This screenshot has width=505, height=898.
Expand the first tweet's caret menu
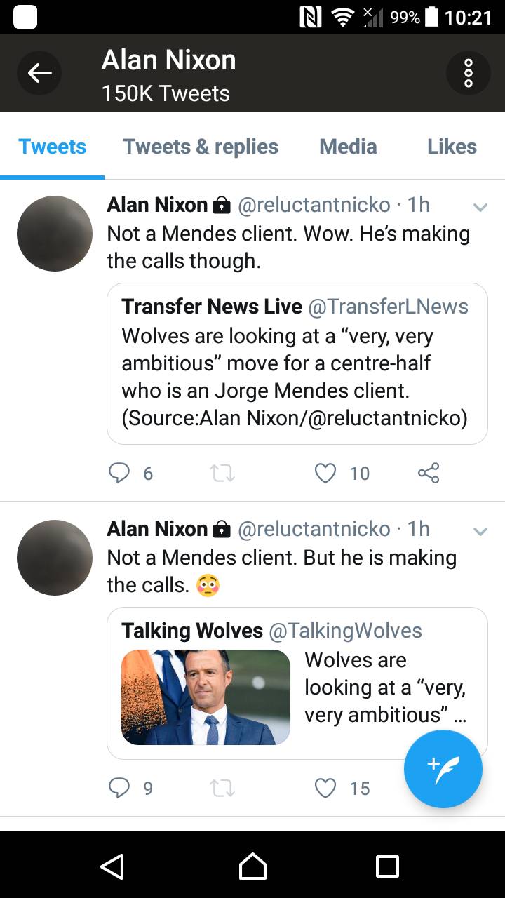[480, 207]
